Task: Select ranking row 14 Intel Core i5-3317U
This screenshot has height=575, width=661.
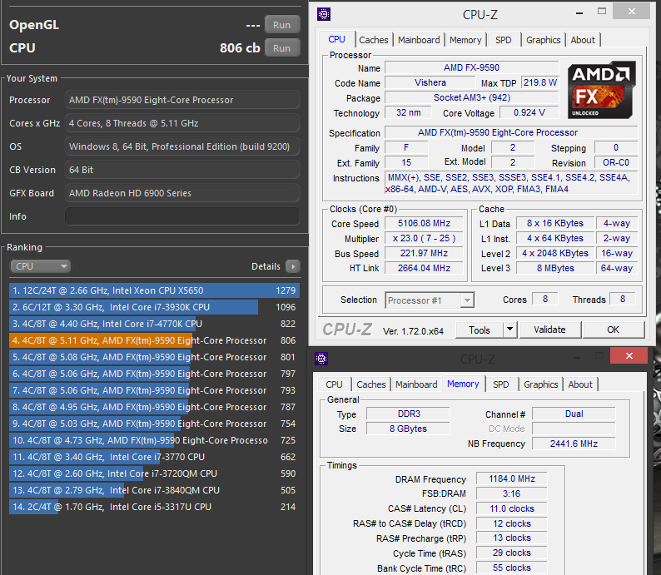Action: [154, 507]
